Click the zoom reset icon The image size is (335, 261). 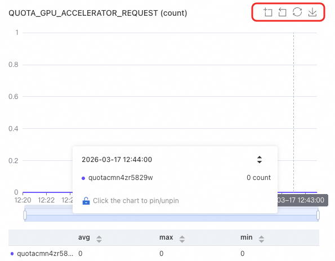click(x=283, y=12)
